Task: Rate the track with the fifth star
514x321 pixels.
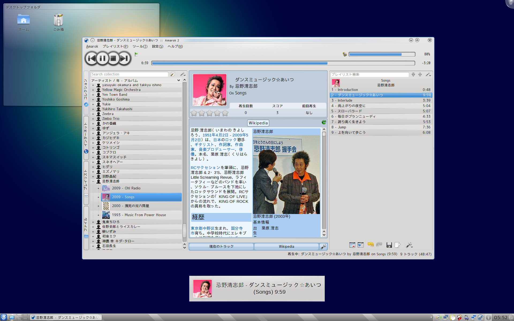Action: [225, 113]
